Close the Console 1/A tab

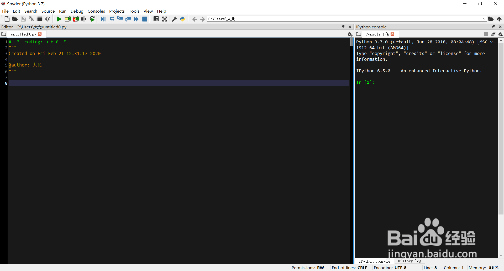coord(393,34)
